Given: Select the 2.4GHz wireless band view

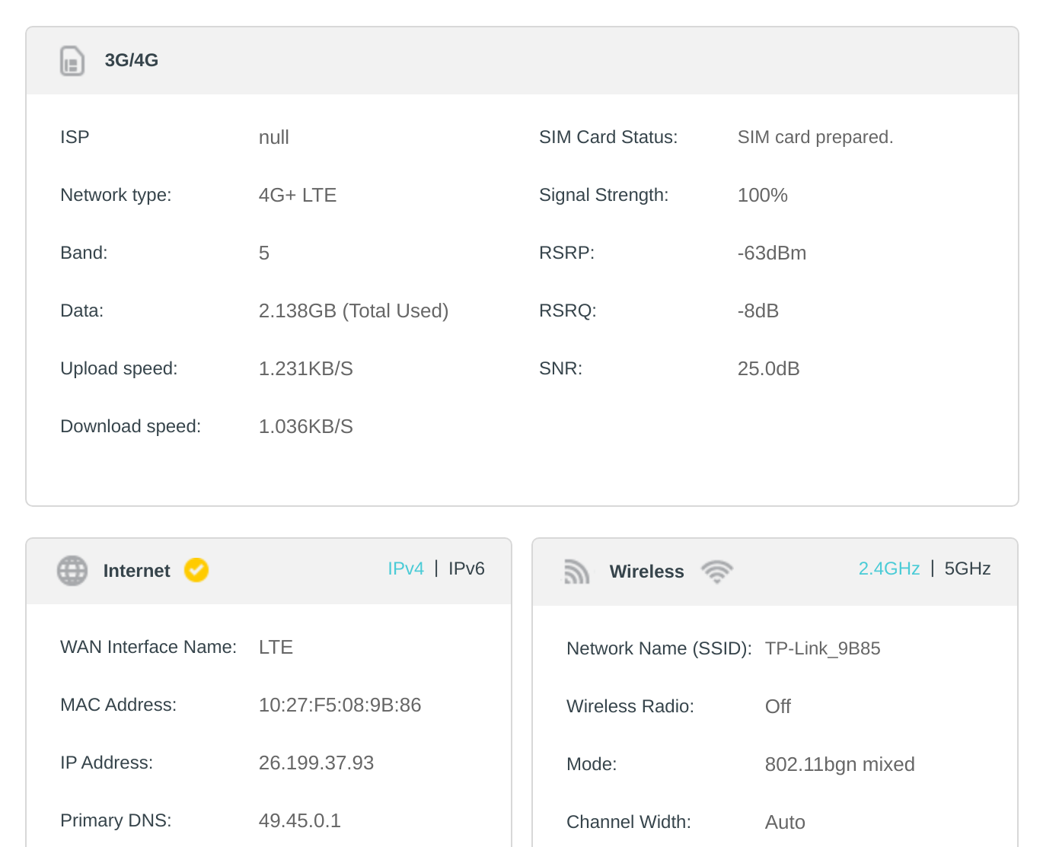Looking at the screenshot, I should coord(888,568).
